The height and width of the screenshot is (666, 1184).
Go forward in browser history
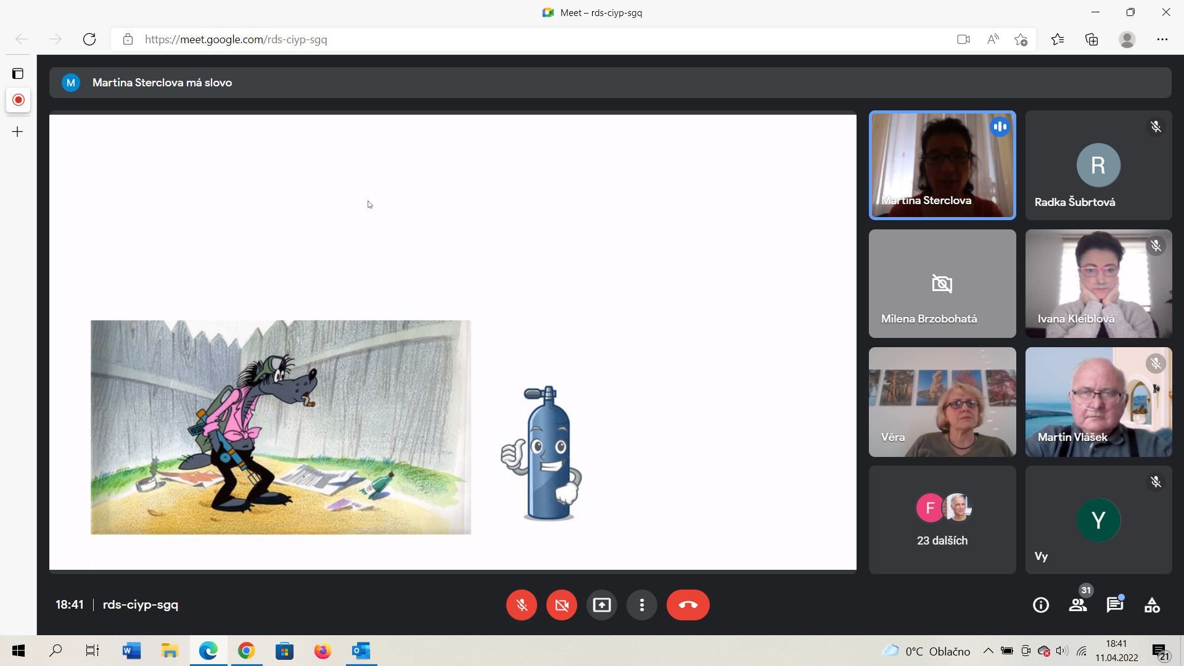click(x=55, y=39)
